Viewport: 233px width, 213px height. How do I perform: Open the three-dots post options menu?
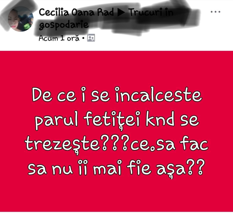[x=215, y=12]
